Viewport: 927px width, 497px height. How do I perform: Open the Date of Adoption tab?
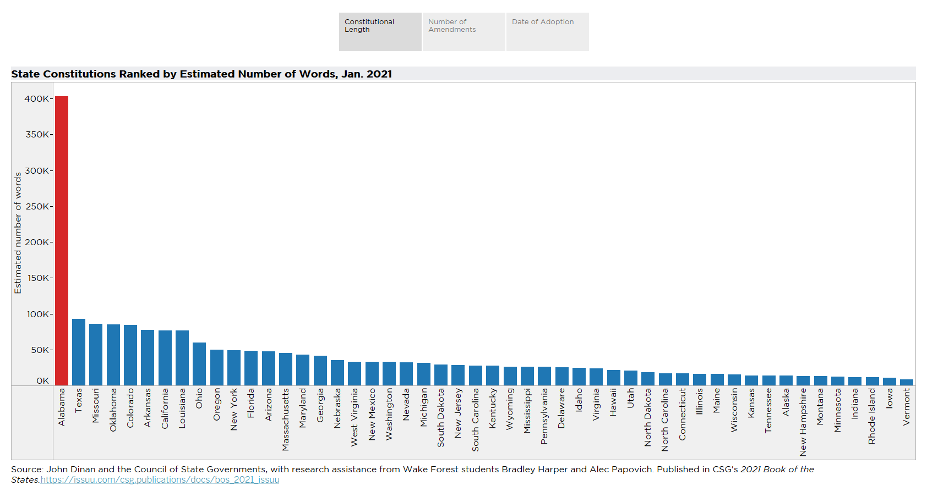[x=547, y=32]
